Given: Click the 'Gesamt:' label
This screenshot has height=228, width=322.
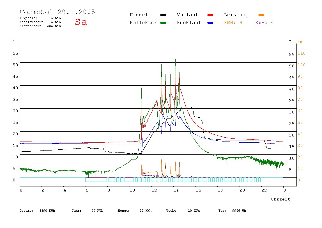Looking at the screenshot, I should point(26,211).
